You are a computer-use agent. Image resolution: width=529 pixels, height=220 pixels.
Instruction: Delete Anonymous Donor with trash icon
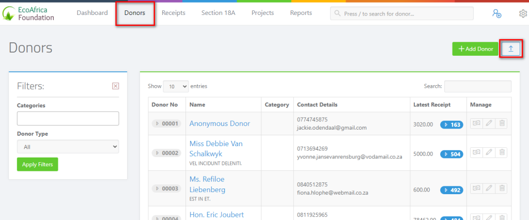tap(502, 123)
